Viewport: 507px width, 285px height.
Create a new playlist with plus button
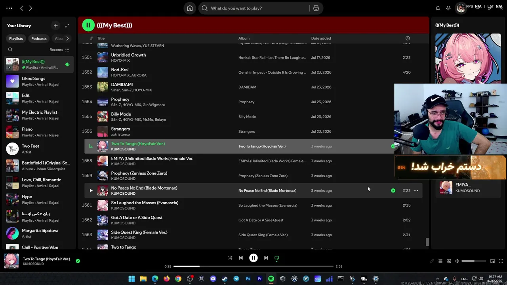click(55, 26)
